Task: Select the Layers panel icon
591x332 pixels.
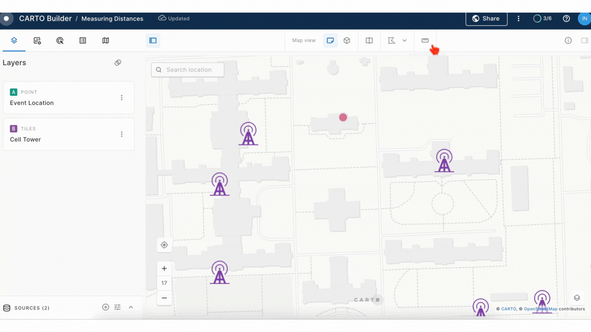Action: point(14,40)
